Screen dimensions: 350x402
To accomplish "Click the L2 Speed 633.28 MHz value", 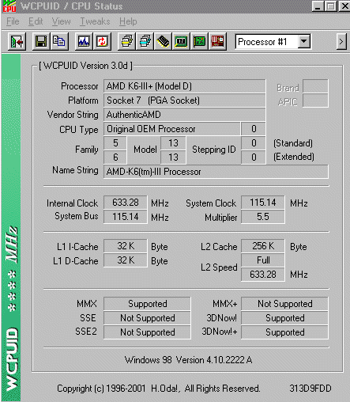I will [263, 275].
